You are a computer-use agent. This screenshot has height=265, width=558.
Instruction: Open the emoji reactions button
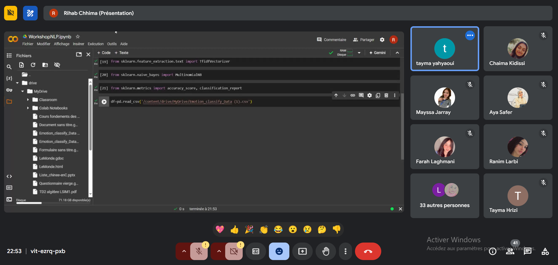[279, 251]
